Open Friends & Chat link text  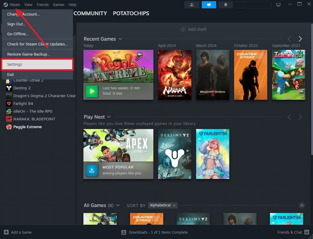(289, 232)
